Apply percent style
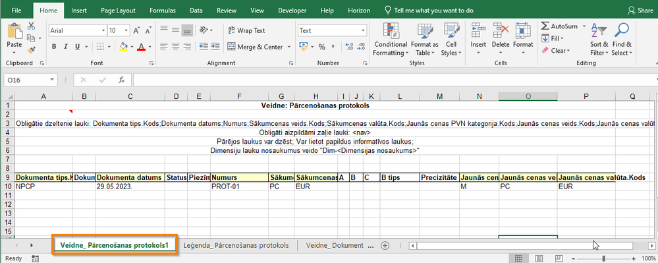 [322, 47]
